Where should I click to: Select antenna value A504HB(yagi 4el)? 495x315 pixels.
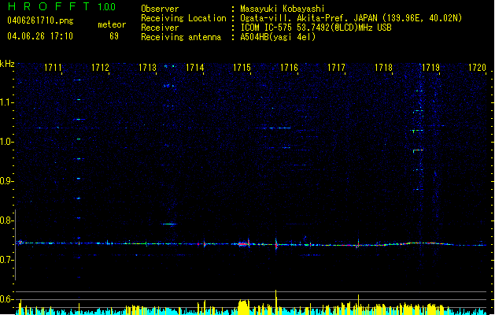(x=278, y=37)
